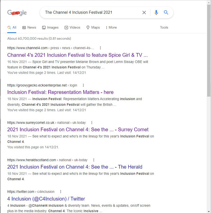This screenshot has width=211, height=213.
Task: Click the groovygecko.eckoenterprise.net login URL
Action: pyautogui.click(x=42, y=85)
